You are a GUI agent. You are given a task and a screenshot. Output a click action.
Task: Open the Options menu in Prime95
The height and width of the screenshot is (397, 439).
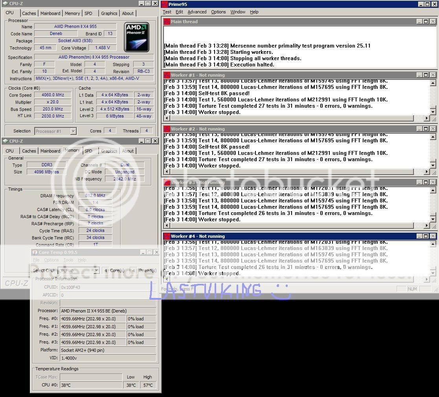218,12
